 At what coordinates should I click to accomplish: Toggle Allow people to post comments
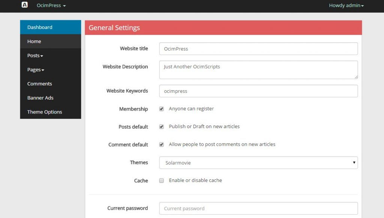(161, 145)
